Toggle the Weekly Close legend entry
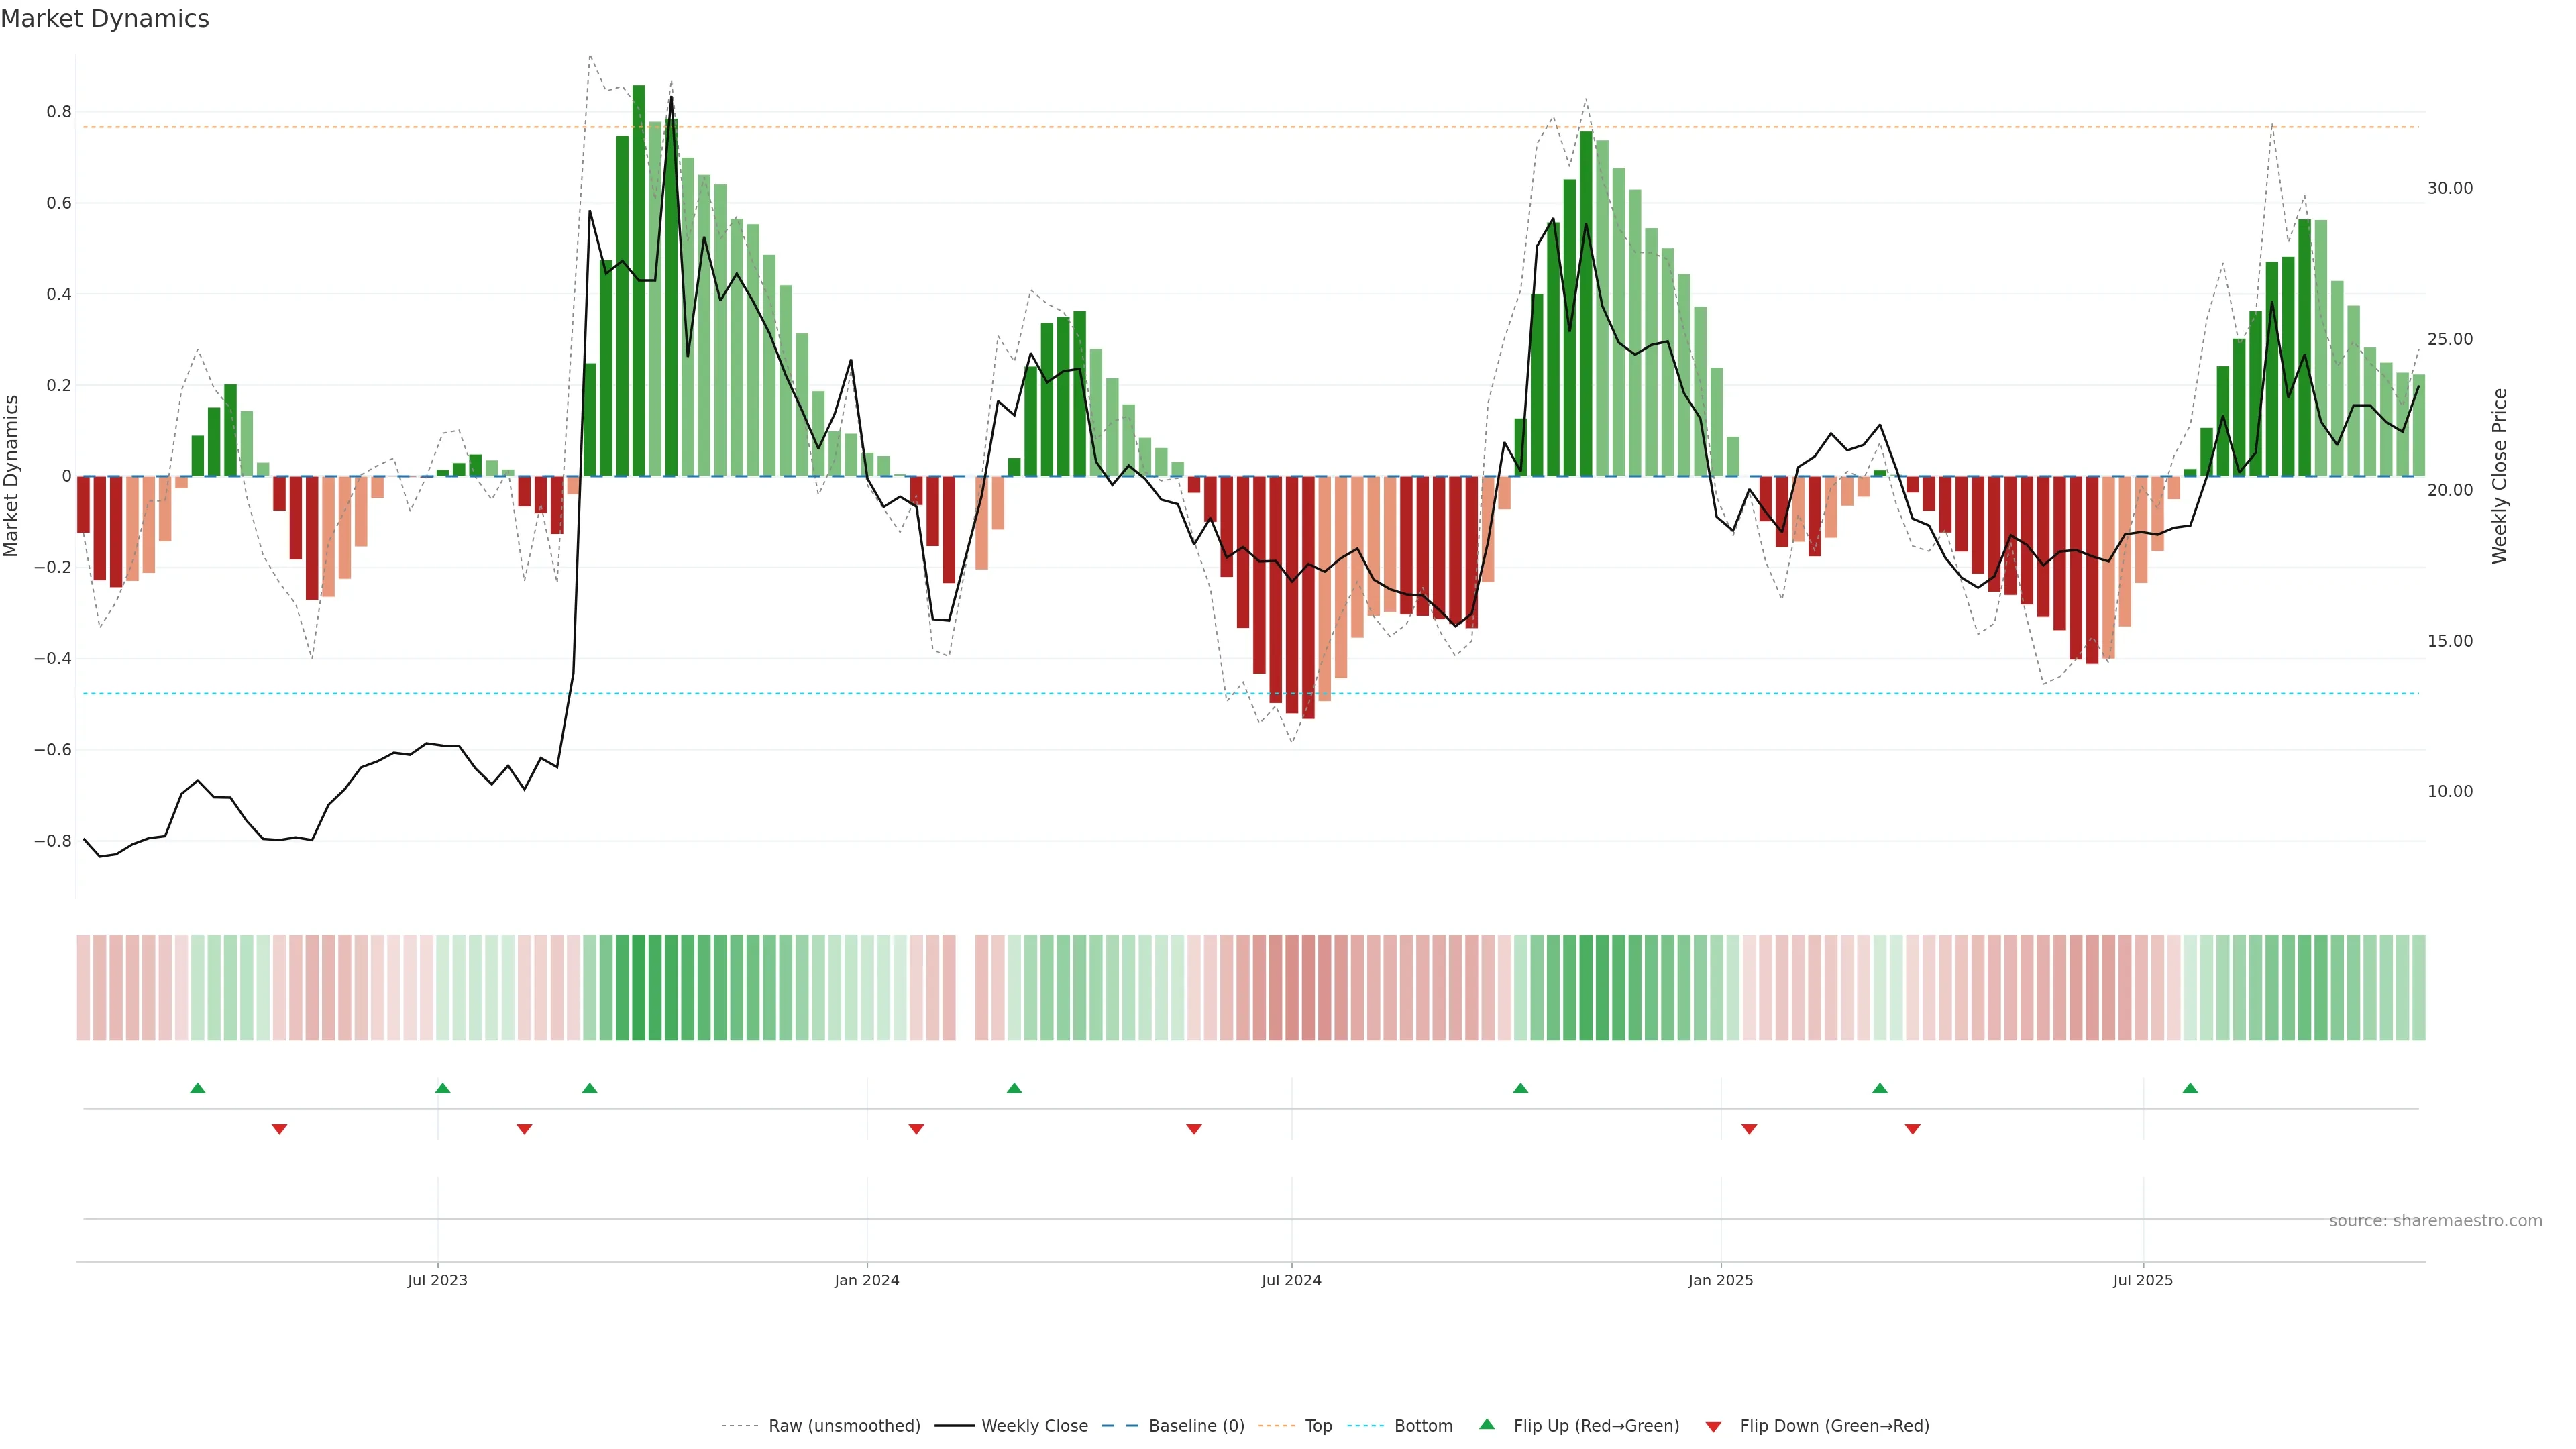The height and width of the screenshot is (1449, 2576). (1034, 1426)
